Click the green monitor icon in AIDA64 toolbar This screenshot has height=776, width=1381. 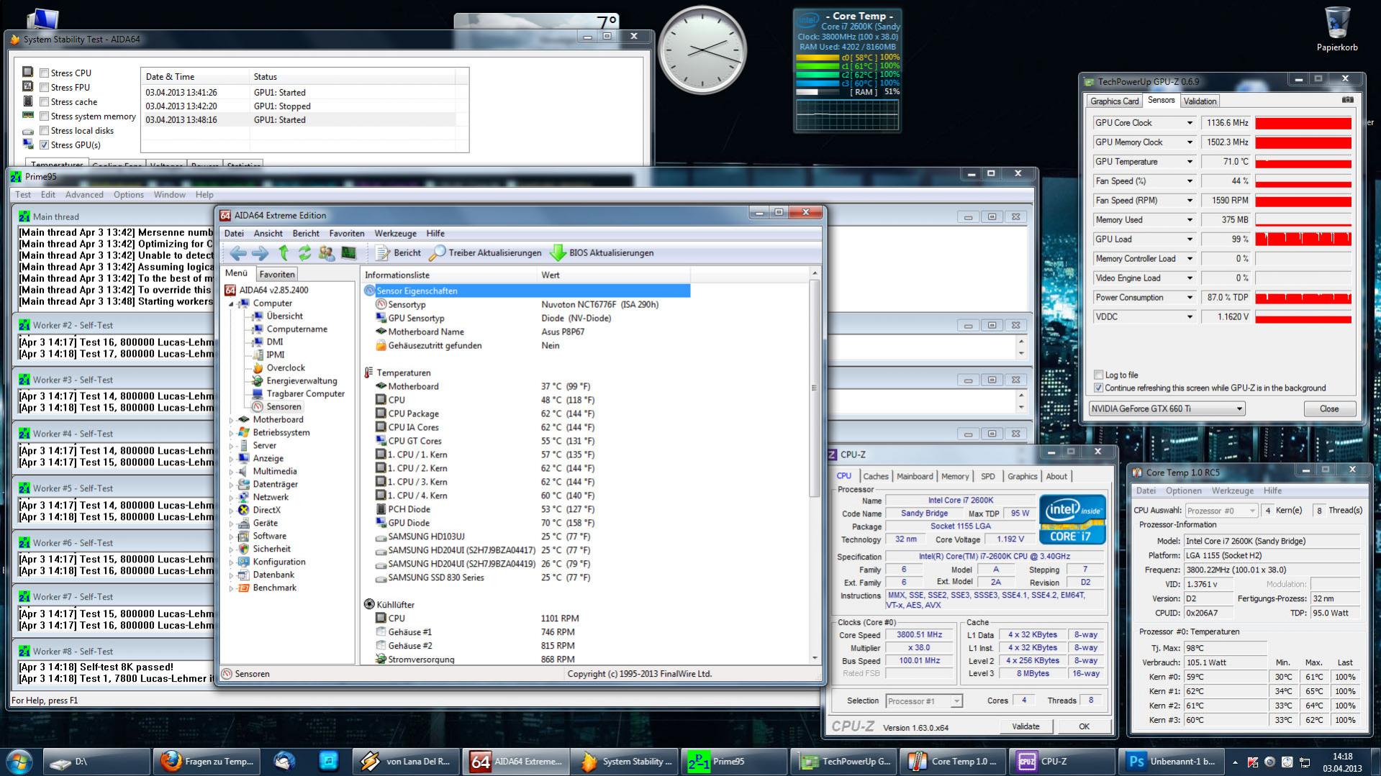click(x=349, y=253)
